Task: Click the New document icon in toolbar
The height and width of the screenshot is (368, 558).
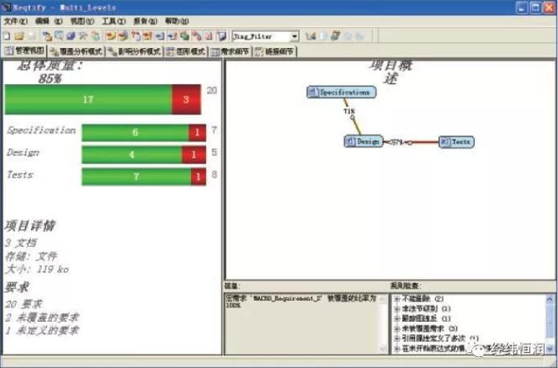Action: click(x=7, y=36)
